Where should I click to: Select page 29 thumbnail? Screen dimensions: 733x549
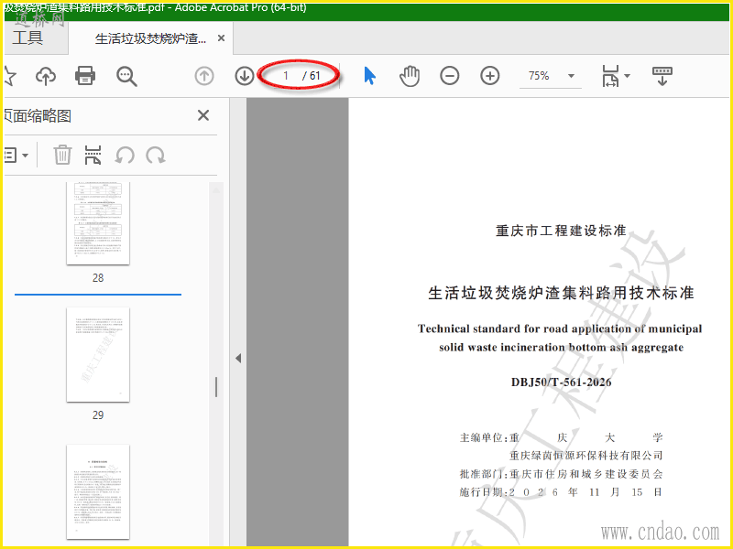pyautogui.click(x=98, y=354)
